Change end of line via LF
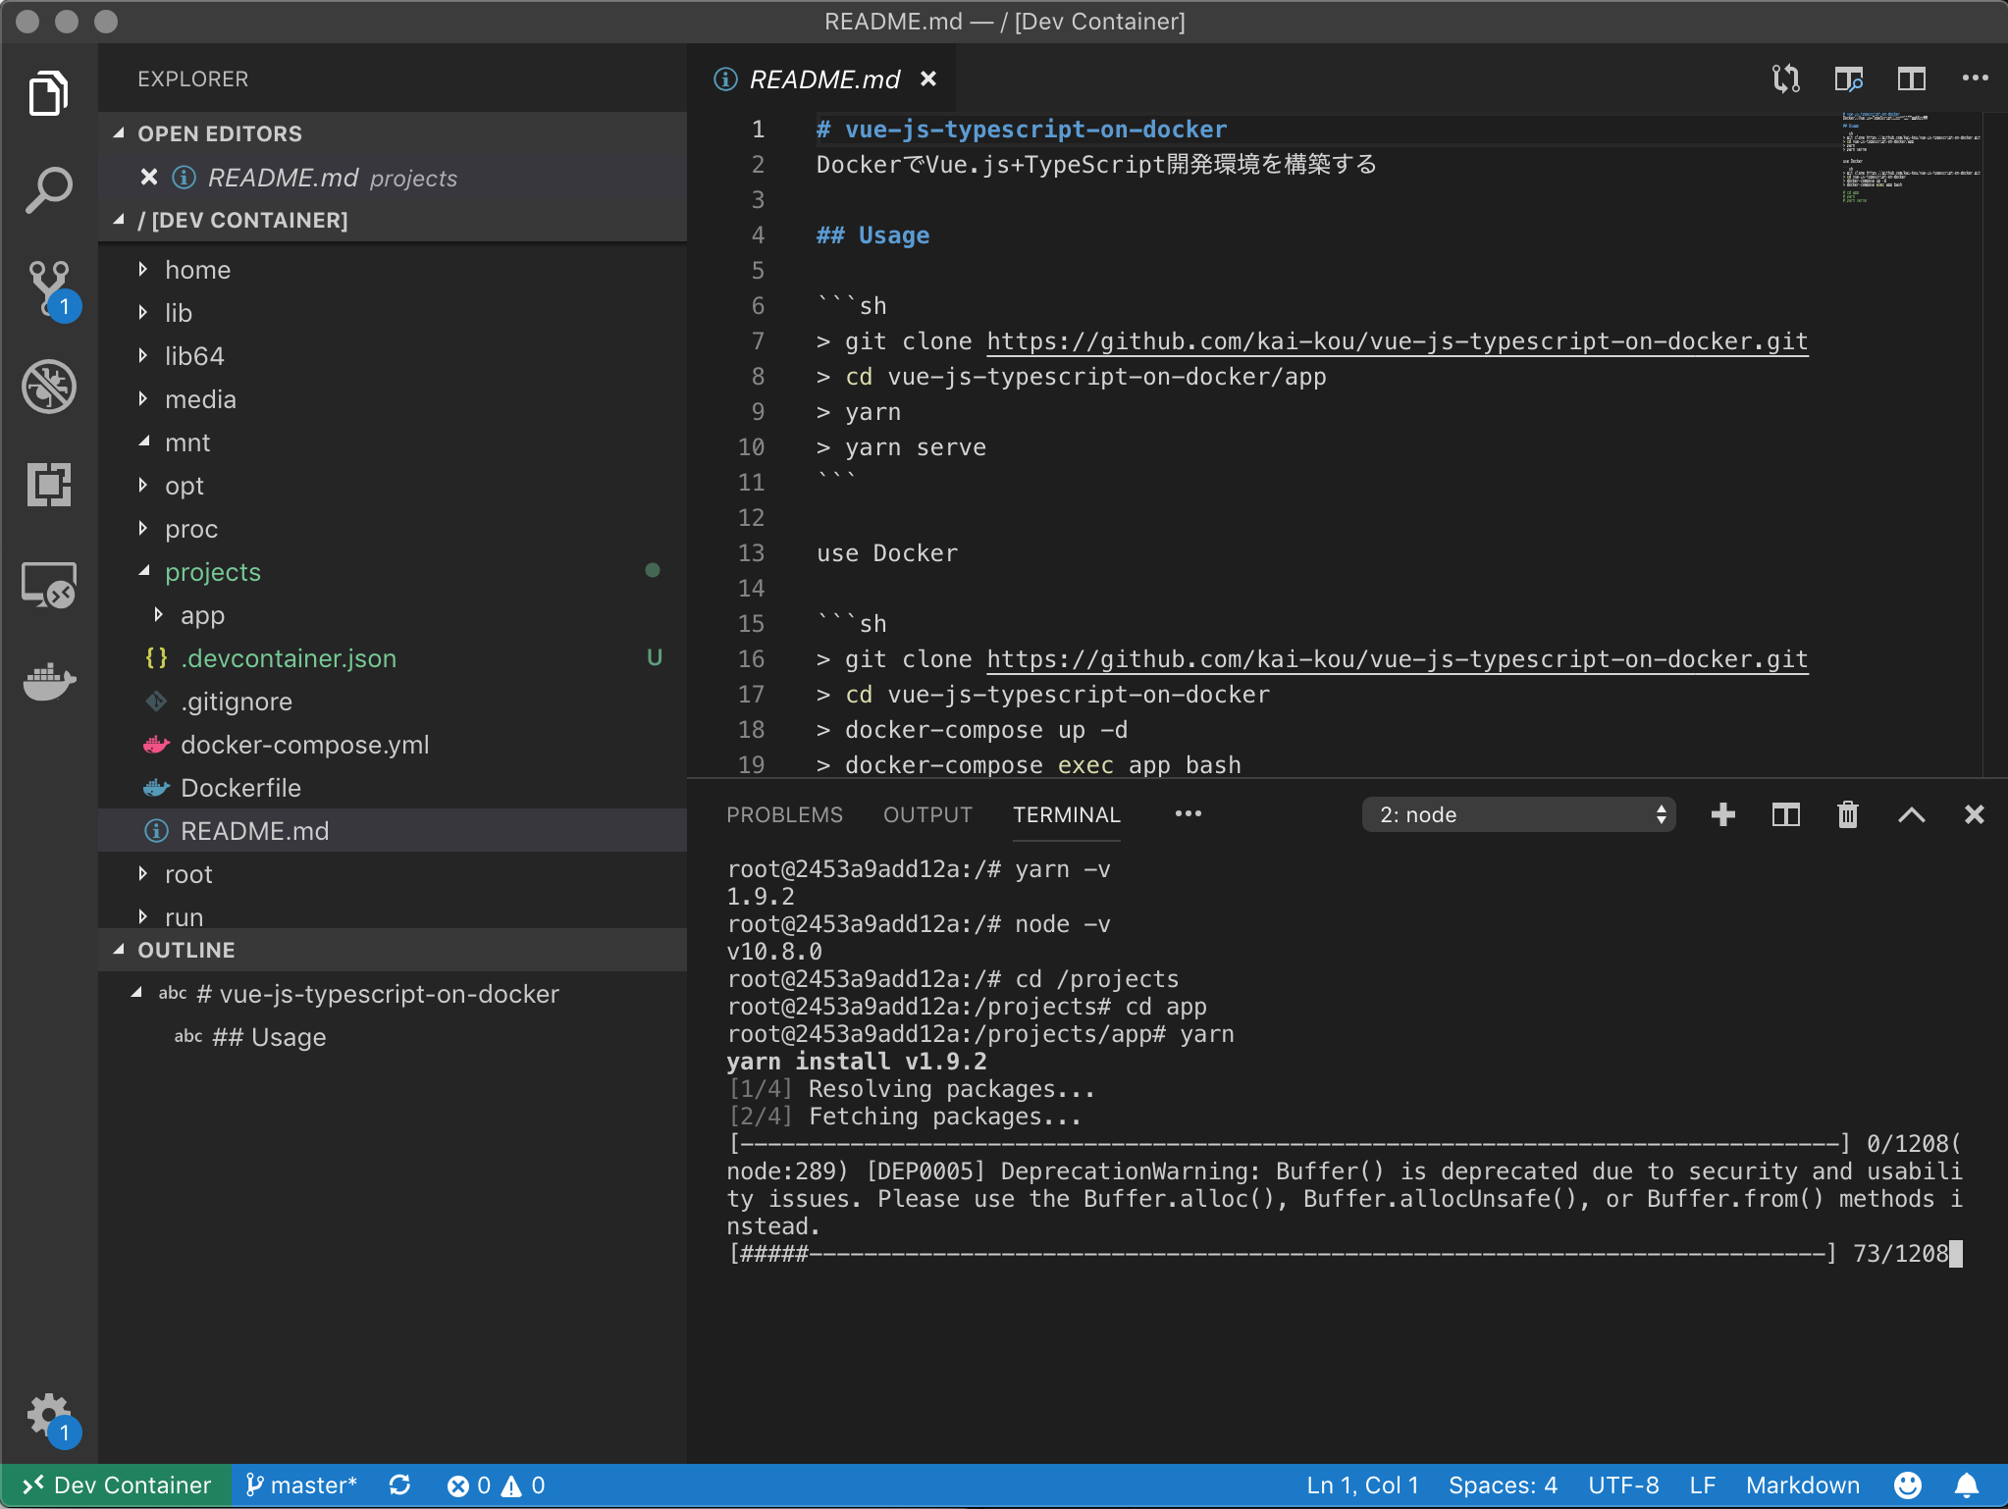Screen dimensions: 2008x1509 point(1703,1485)
